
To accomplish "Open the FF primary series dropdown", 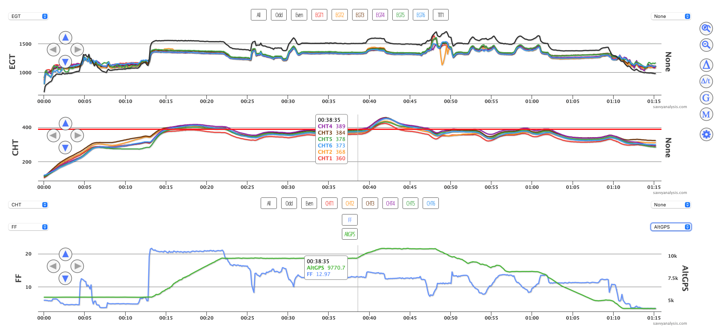I will [x=28, y=227].
